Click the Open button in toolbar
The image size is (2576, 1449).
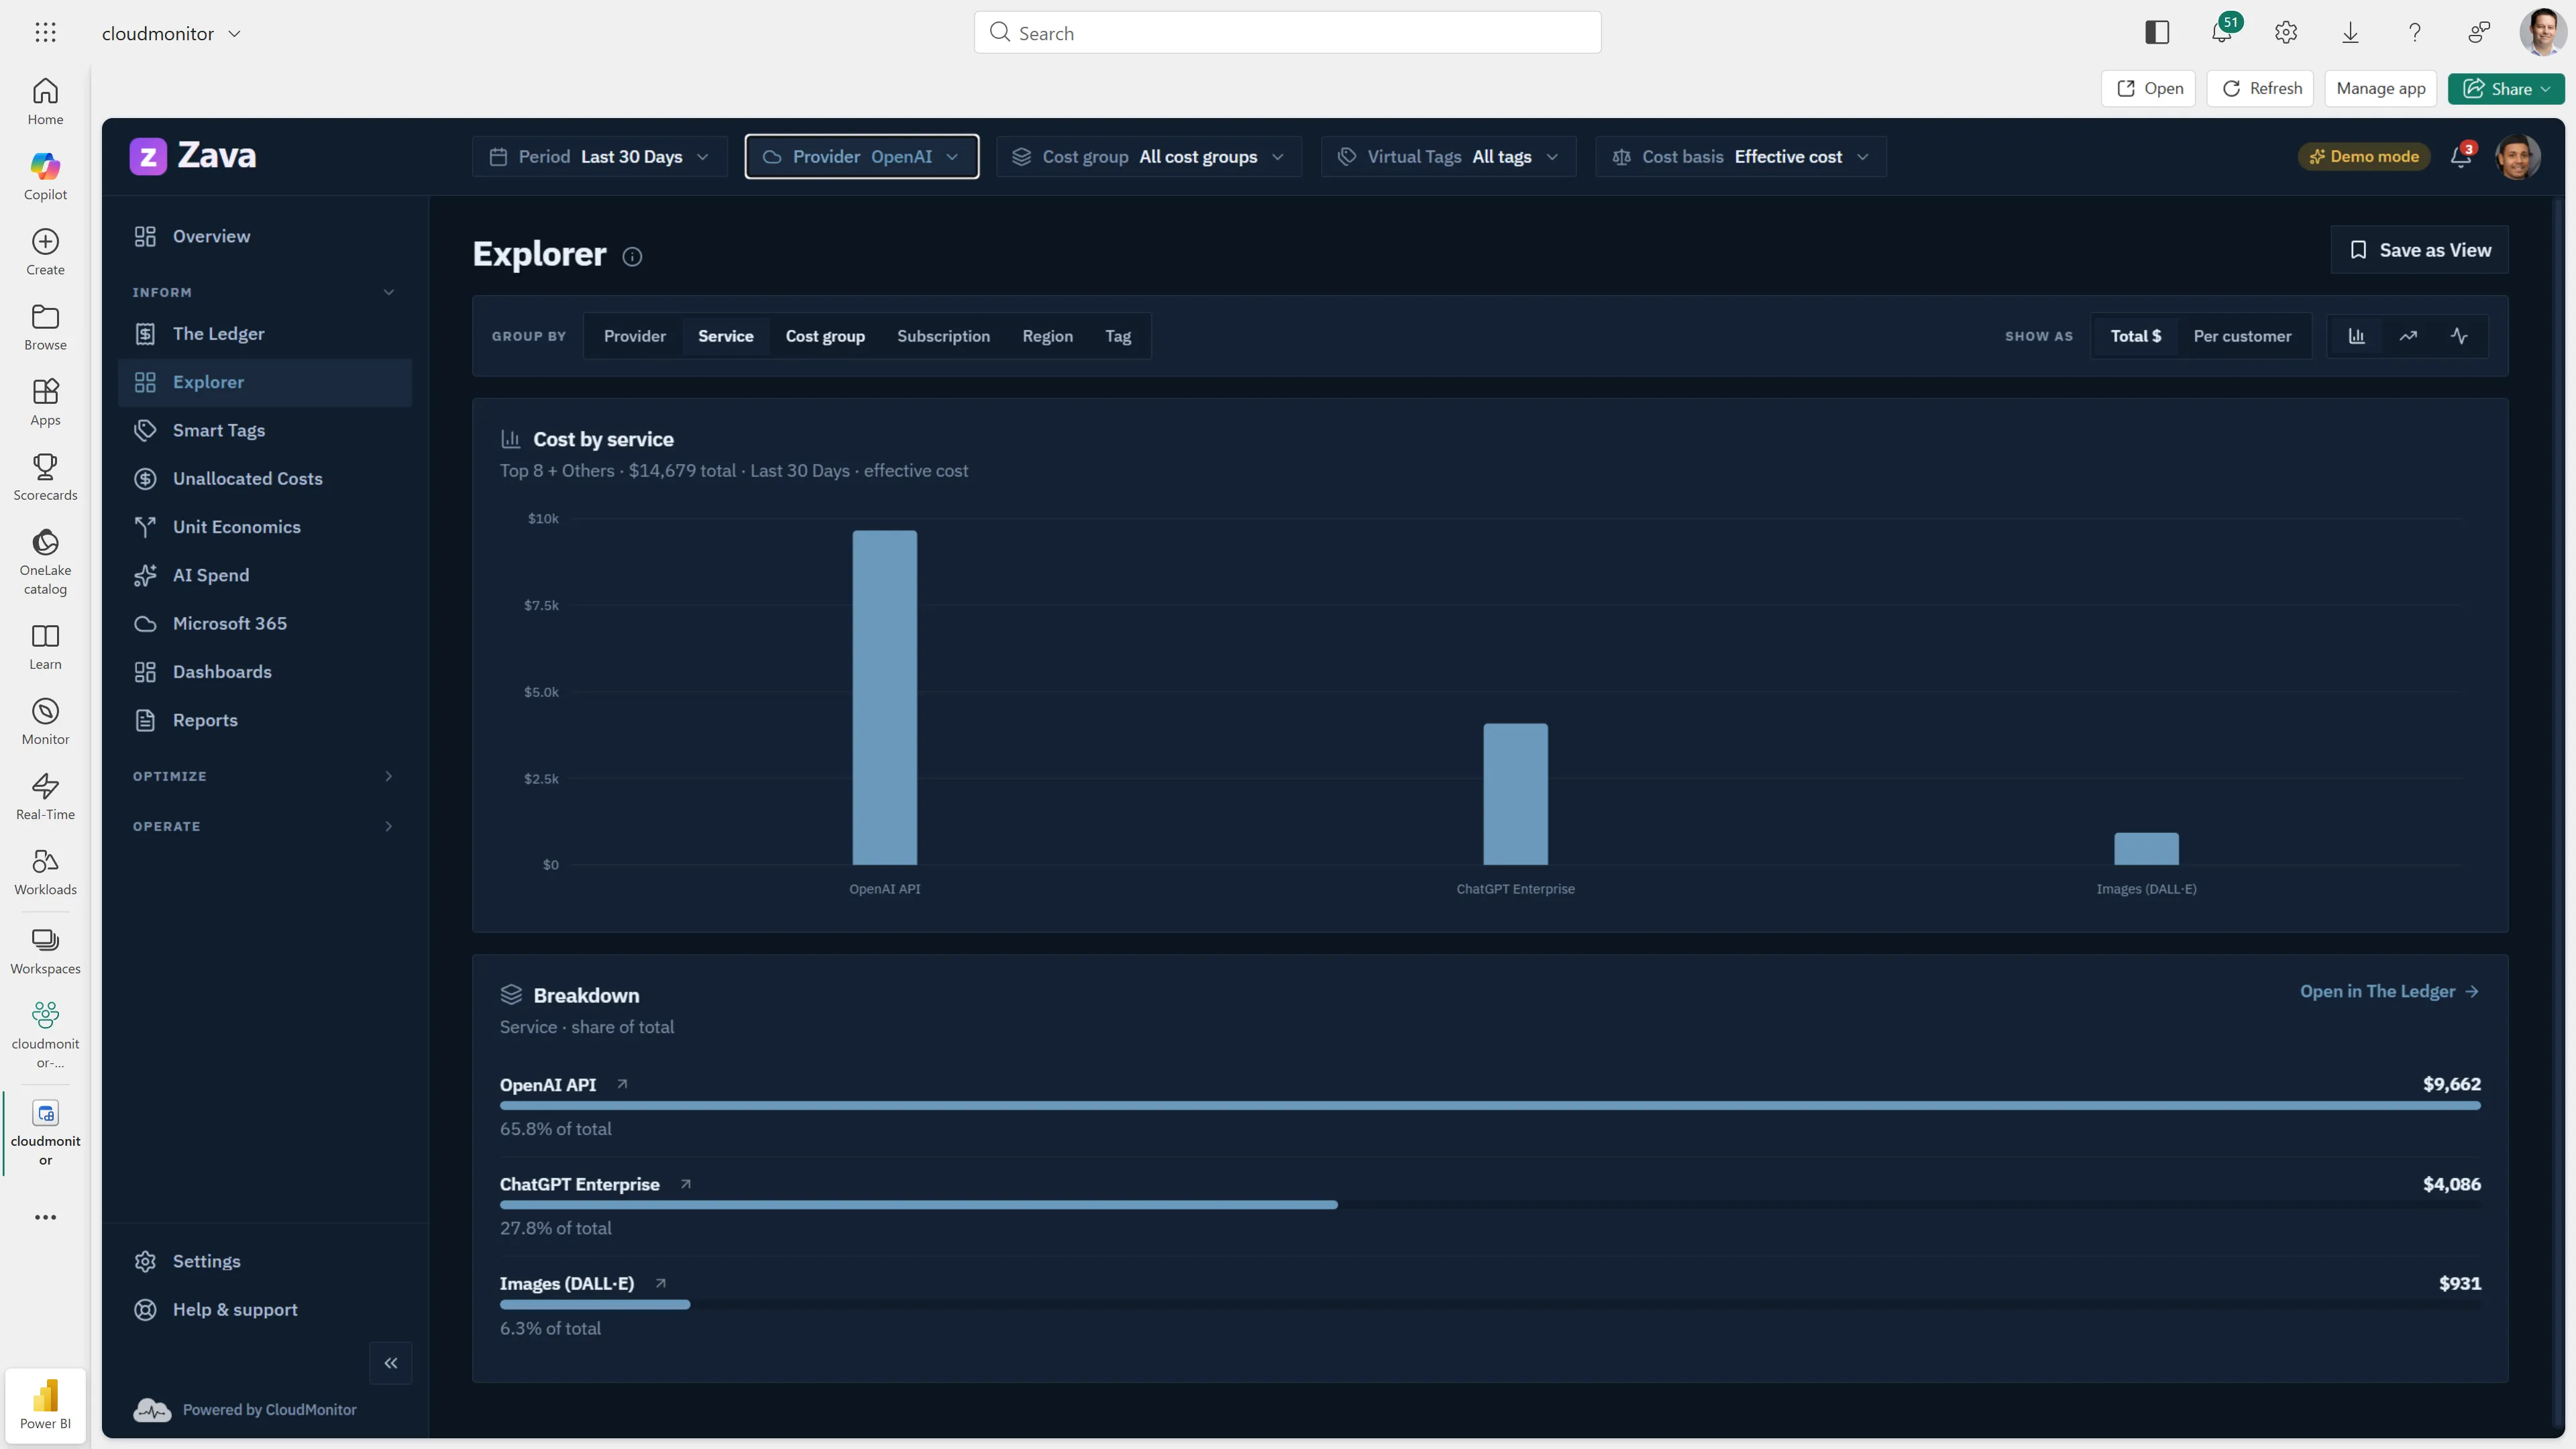click(2149, 88)
